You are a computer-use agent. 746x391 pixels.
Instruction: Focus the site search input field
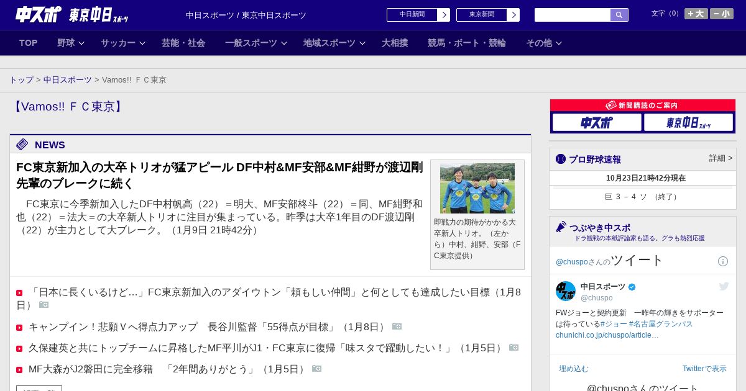573,15
